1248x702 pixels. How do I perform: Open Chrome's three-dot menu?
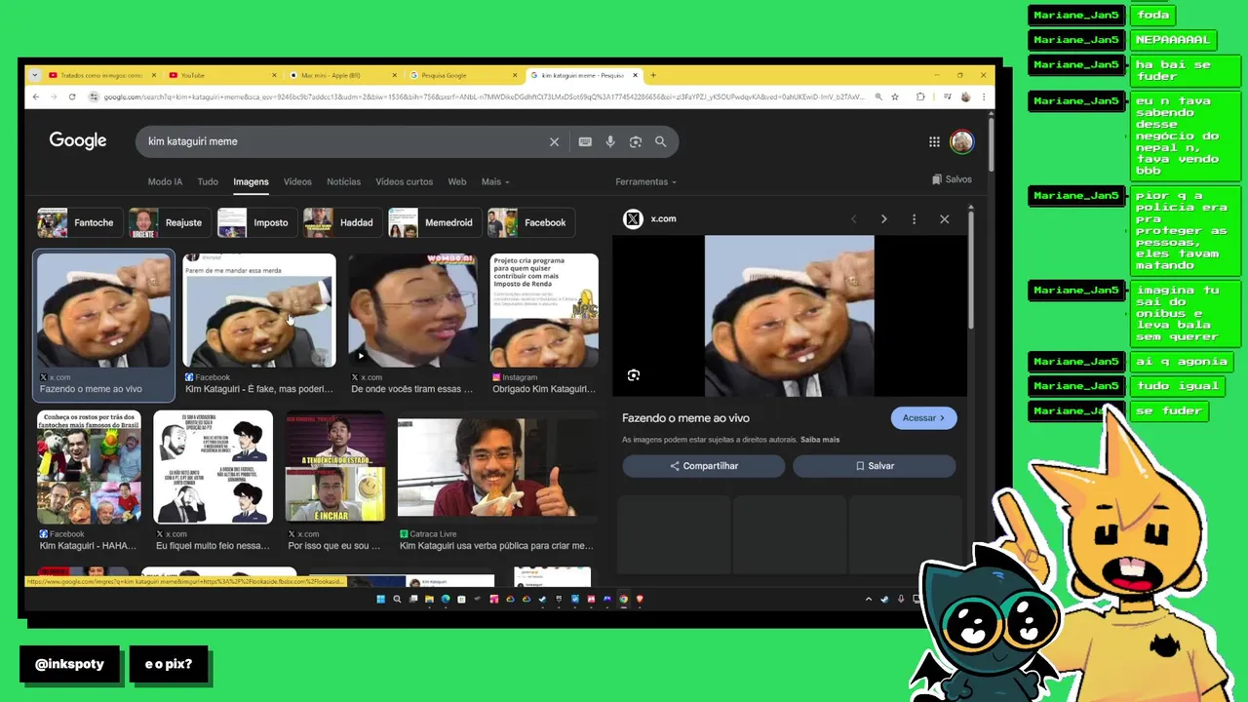(x=984, y=97)
